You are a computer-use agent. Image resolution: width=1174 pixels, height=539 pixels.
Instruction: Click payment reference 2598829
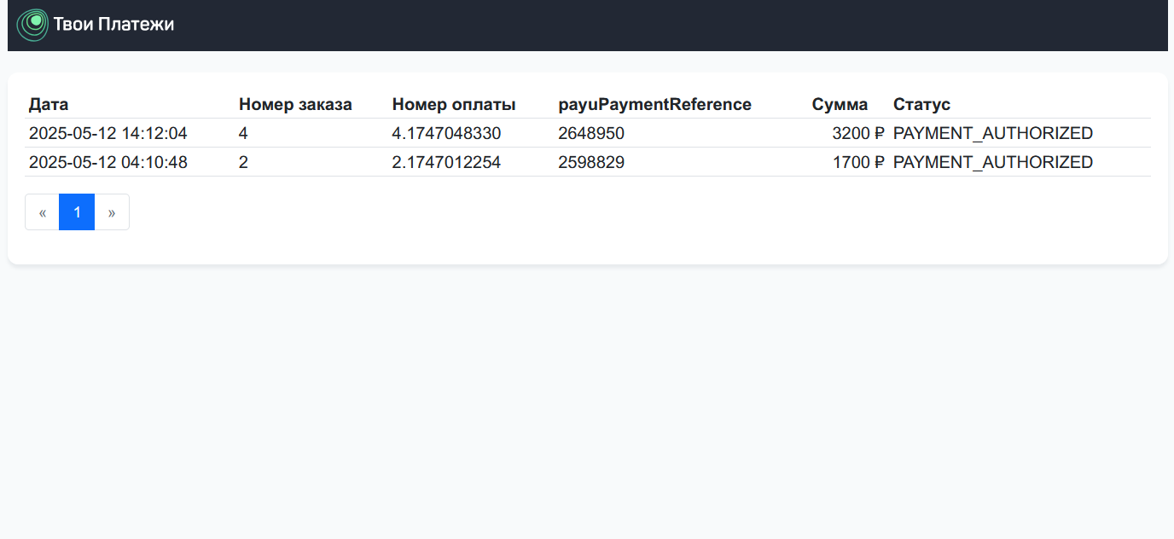(591, 162)
